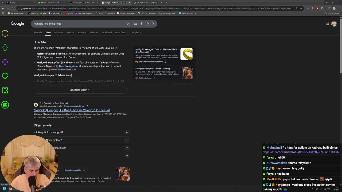
Task: Clear the search box with the X icon
Action: (128, 24)
